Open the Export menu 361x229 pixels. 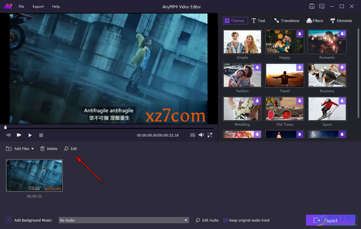(38, 7)
